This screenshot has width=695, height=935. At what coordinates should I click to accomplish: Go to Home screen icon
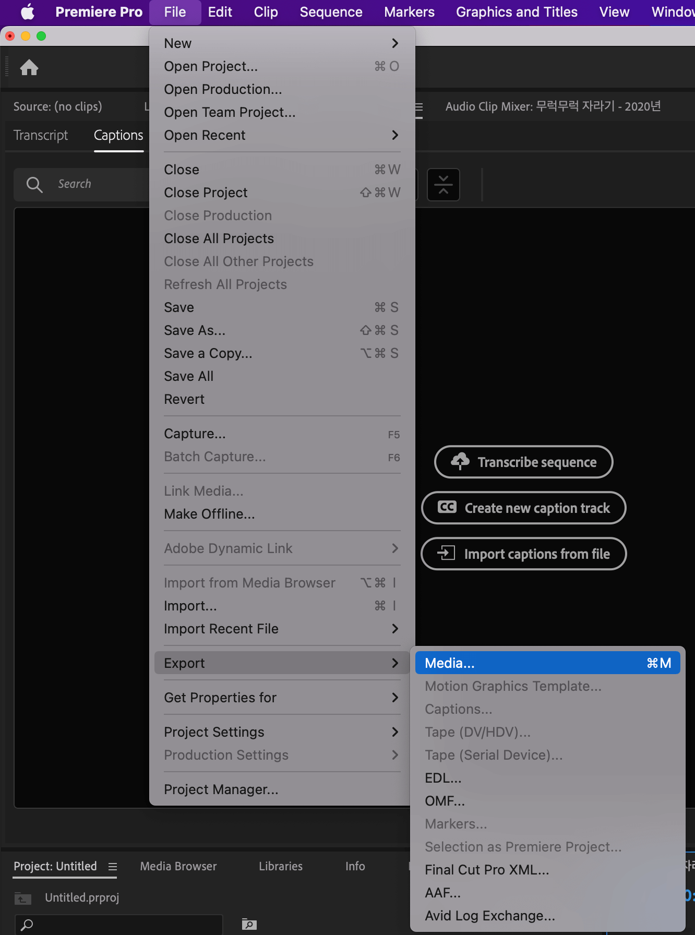(29, 67)
